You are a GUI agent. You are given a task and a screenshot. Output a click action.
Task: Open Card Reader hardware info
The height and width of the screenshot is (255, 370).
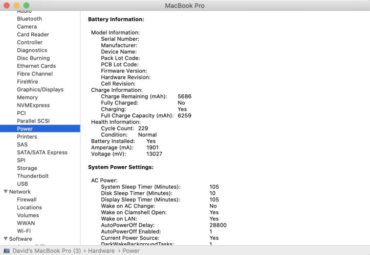(x=33, y=35)
